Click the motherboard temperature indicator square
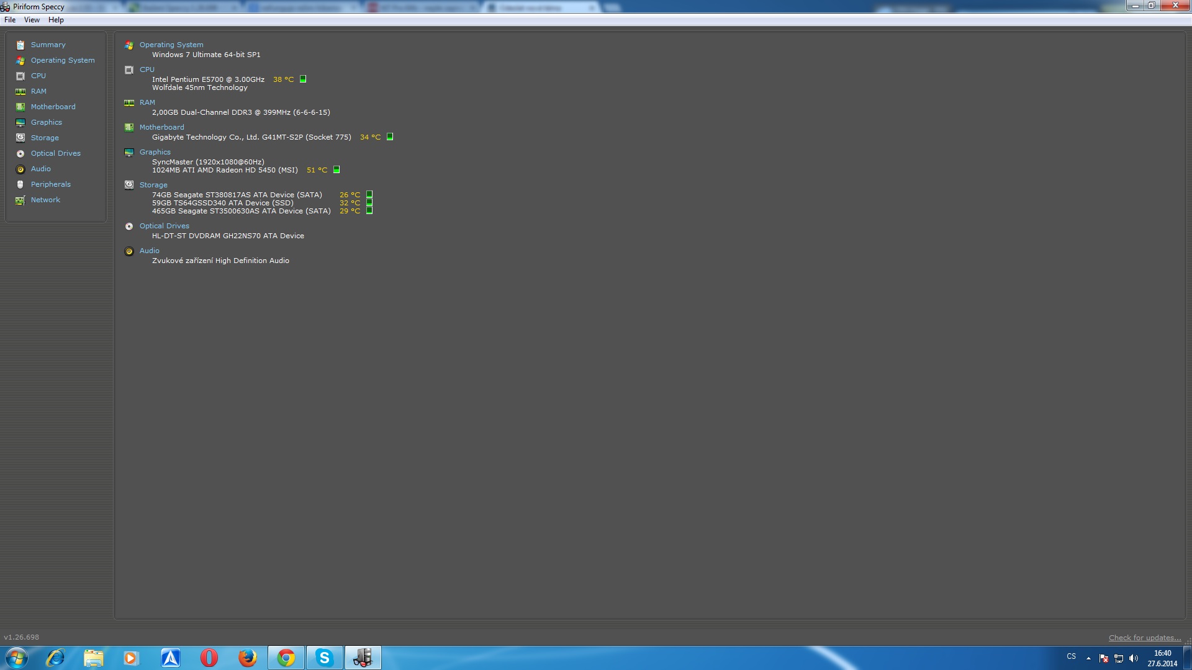Screen dimensions: 1192x670 (390, 136)
